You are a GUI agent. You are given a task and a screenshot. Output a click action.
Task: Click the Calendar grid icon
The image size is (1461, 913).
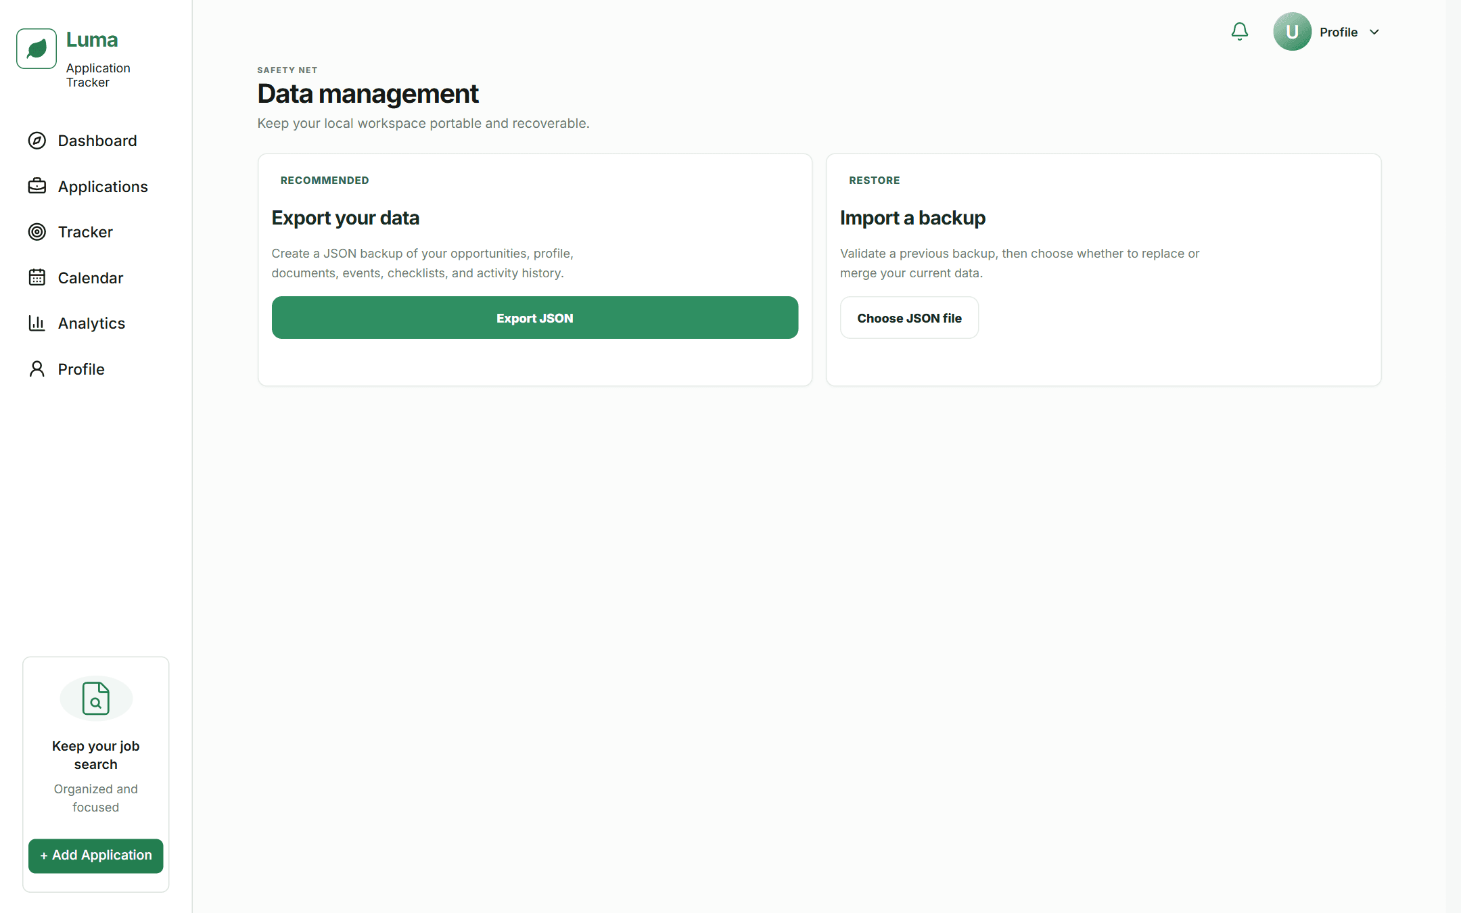pyautogui.click(x=37, y=277)
